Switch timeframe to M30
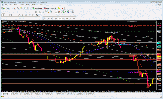The image size is (163, 99). [56, 19]
